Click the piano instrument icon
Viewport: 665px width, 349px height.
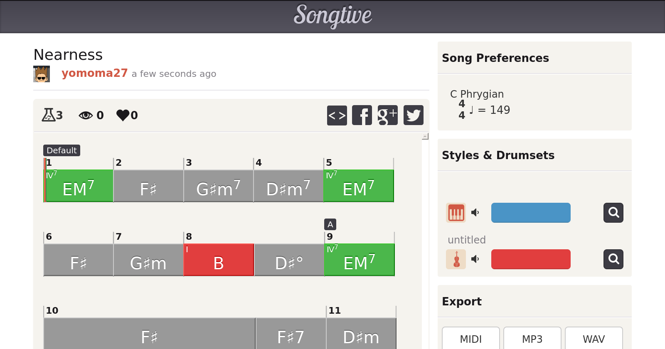[x=456, y=213]
